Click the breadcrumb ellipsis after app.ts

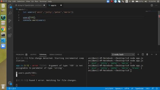27,9
